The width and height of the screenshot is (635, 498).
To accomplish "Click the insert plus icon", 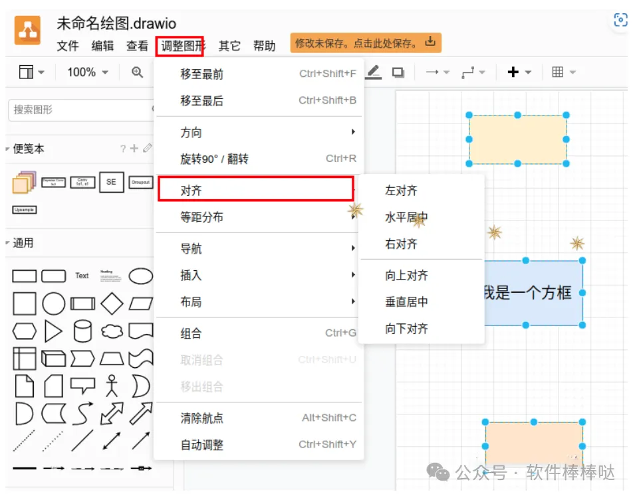I will 513,72.
